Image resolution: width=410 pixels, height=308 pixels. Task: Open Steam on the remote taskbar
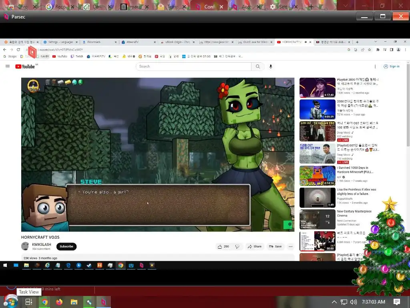(89, 265)
